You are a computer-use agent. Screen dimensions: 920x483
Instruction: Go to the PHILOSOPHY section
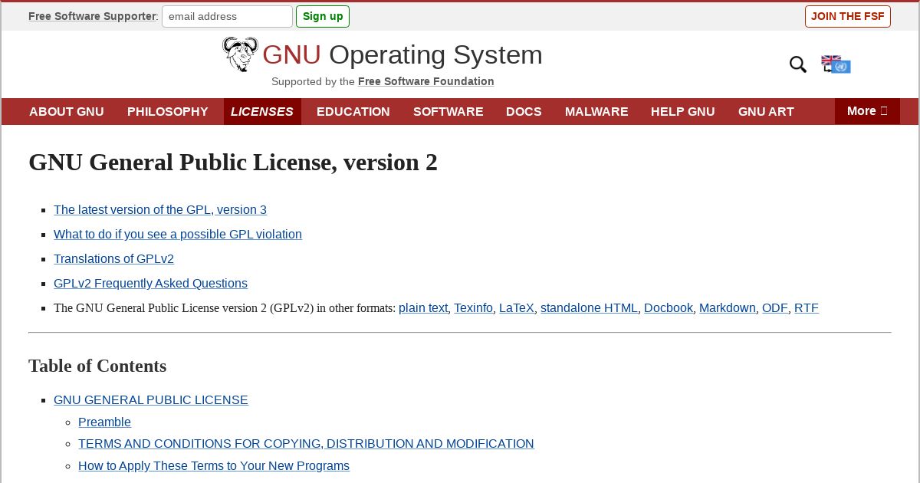click(x=168, y=111)
